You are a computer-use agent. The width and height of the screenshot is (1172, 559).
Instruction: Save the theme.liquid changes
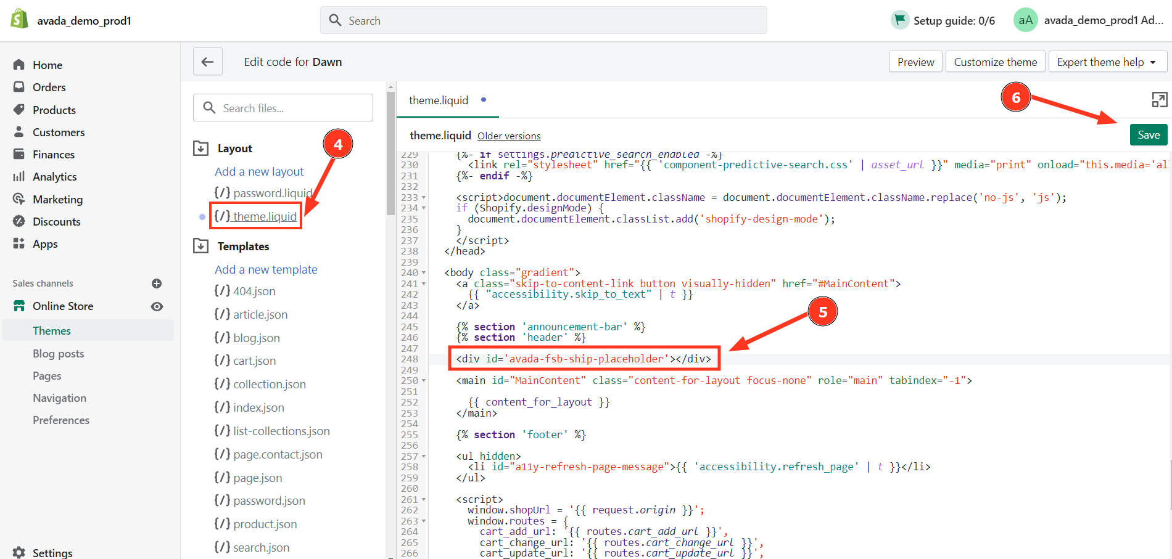pyautogui.click(x=1149, y=135)
